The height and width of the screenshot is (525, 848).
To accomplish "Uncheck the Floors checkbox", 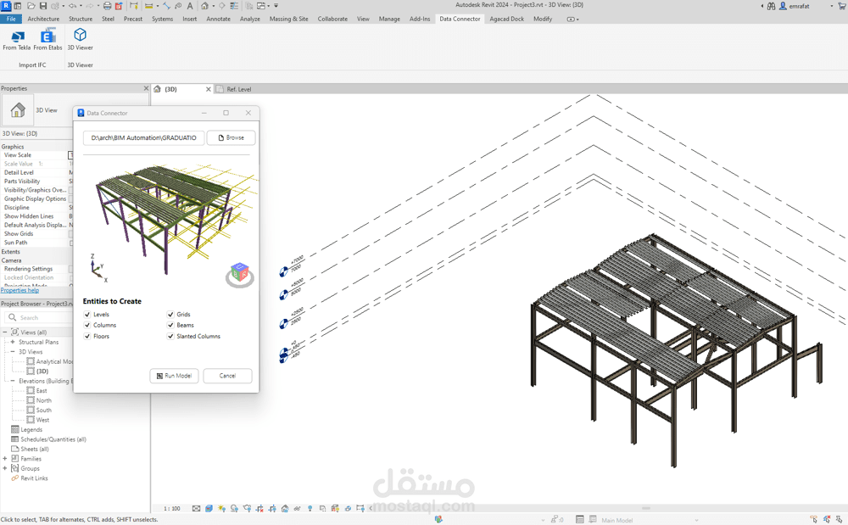I will [x=87, y=336].
